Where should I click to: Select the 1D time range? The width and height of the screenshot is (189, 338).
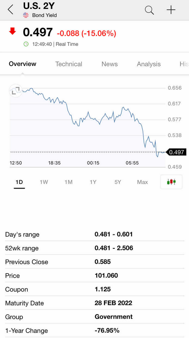point(19,182)
